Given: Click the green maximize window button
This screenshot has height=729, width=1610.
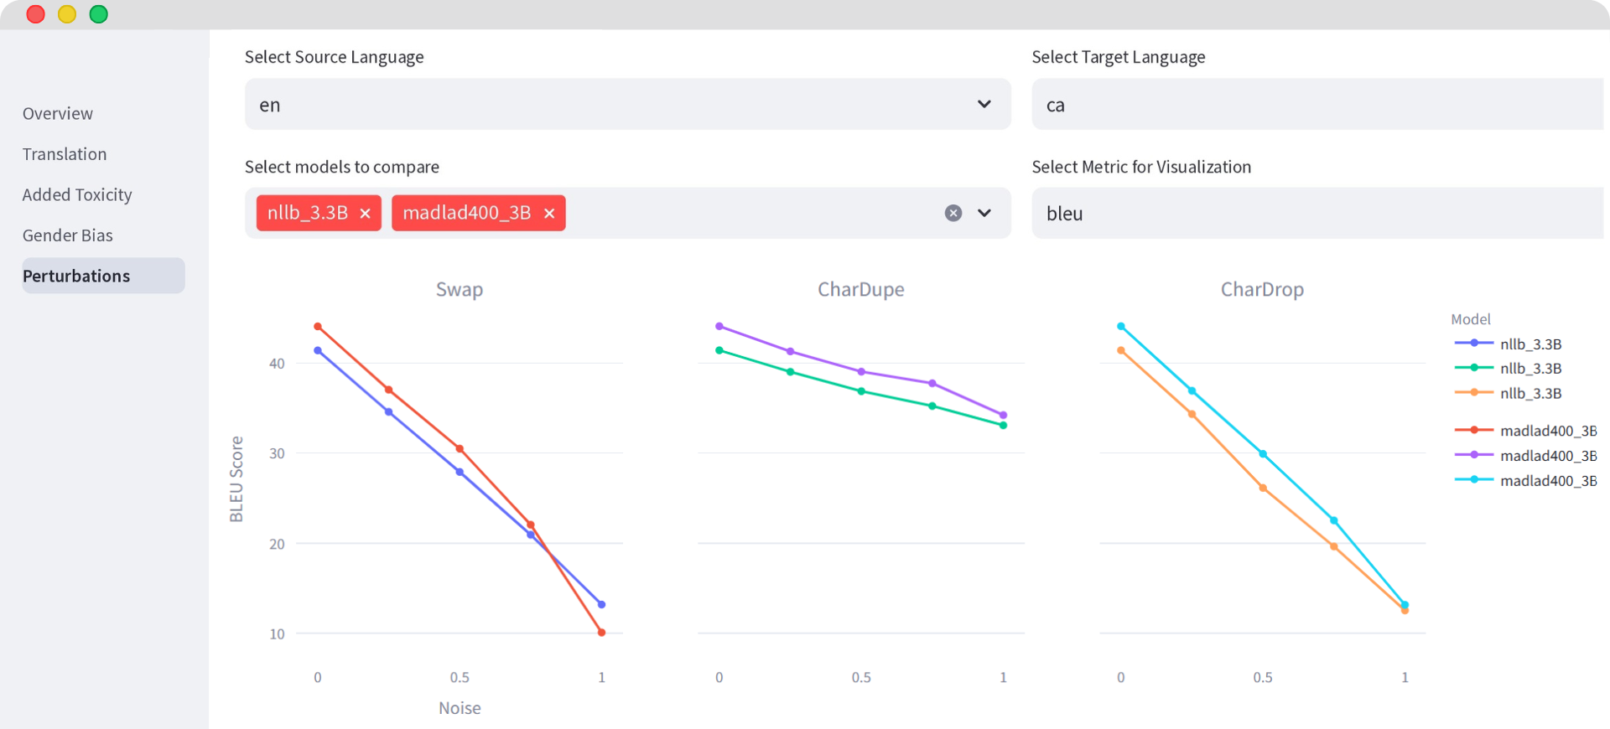Looking at the screenshot, I should pyautogui.click(x=99, y=14).
